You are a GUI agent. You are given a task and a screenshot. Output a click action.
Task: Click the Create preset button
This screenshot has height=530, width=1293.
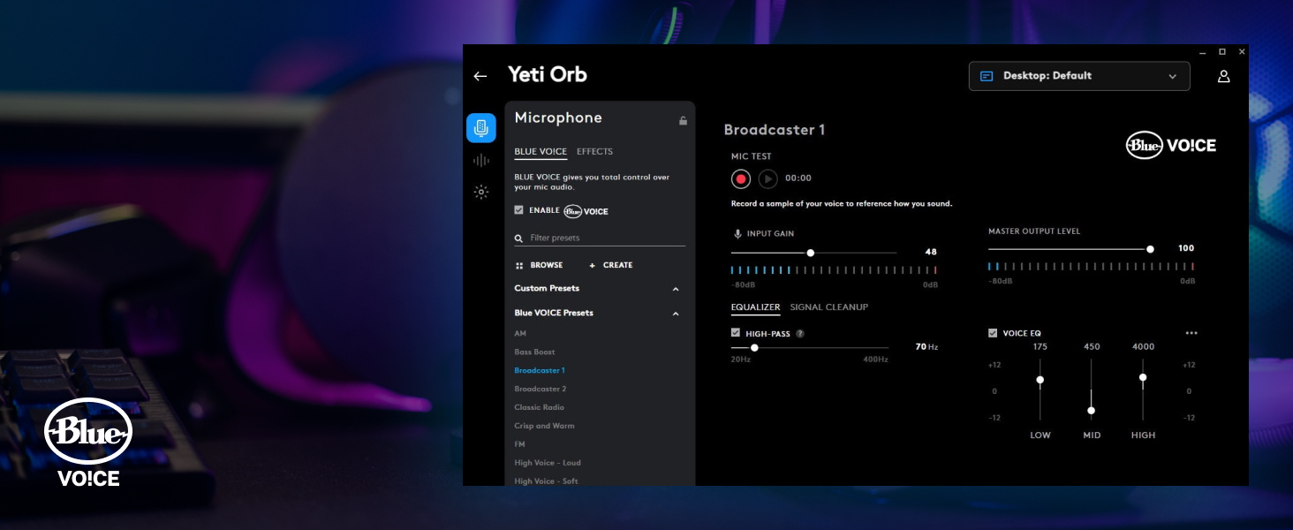(x=610, y=265)
